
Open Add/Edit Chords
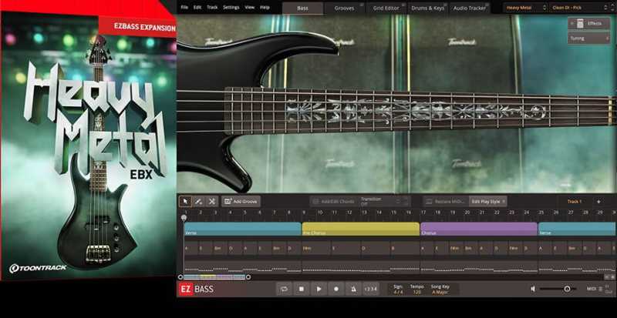tap(333, 201)
